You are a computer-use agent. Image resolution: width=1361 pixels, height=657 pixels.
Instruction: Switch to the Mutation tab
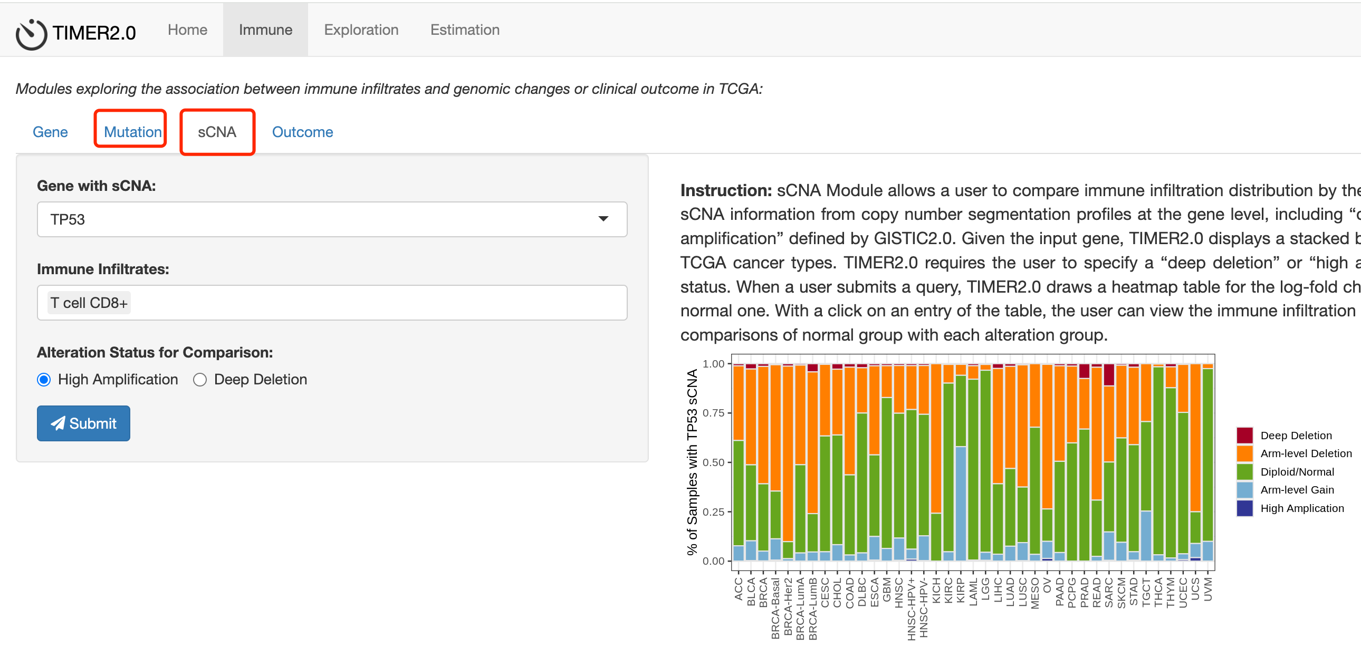pyautogui.click(x=132, y=131)
